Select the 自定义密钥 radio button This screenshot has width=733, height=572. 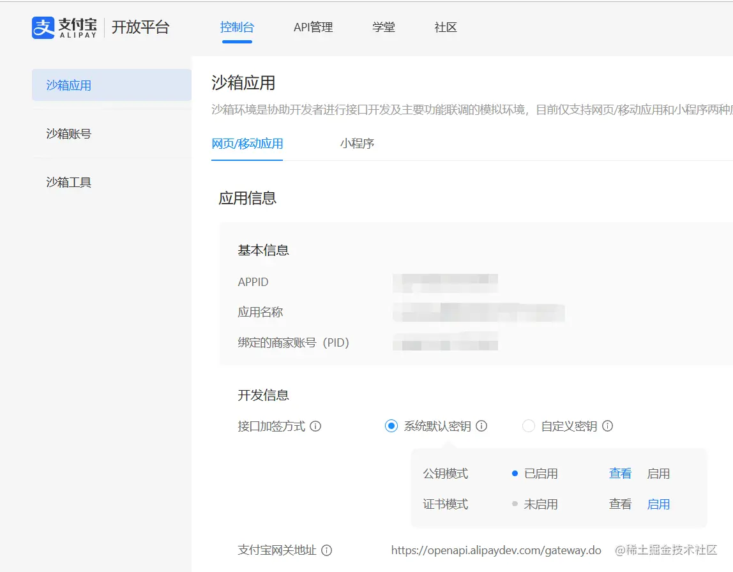[x=528, y=426]
